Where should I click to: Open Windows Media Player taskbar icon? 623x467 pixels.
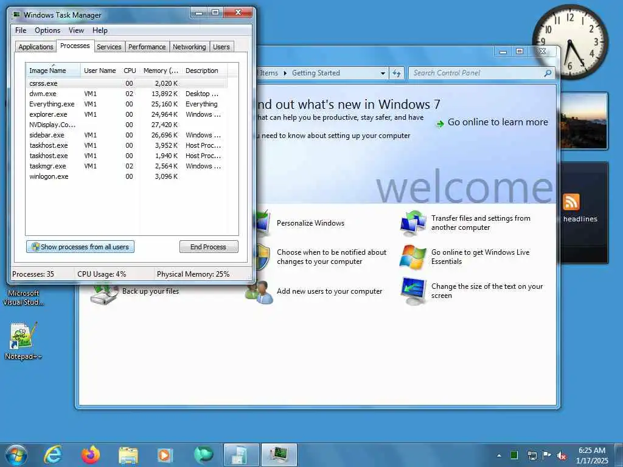[164, 455]
